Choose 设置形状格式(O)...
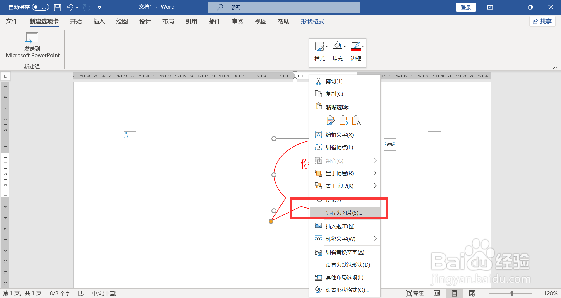This screenshot has height=298, width=561. click(345, 290)
